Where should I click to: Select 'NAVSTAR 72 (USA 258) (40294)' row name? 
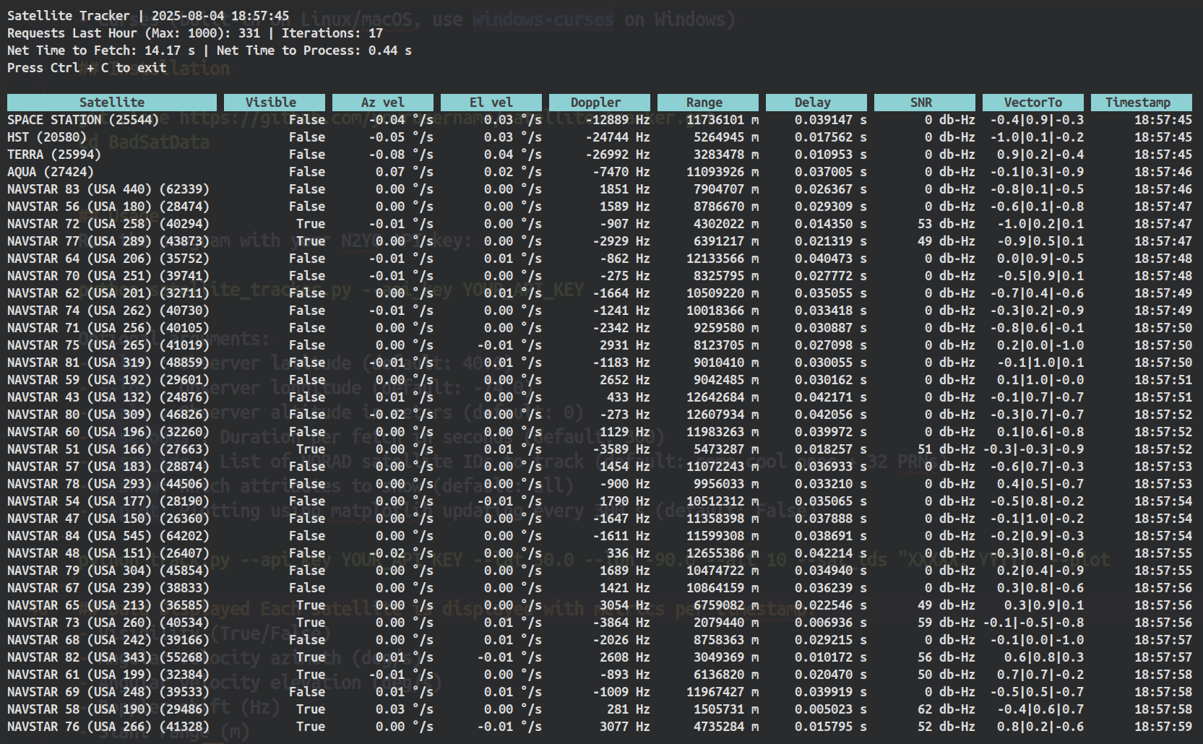pos(108,224)
